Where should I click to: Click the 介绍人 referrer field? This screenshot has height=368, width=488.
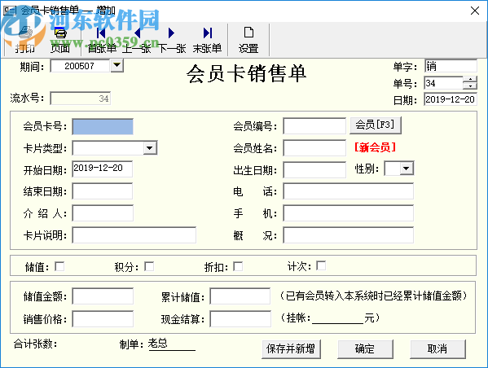click(x=103, y=213)
